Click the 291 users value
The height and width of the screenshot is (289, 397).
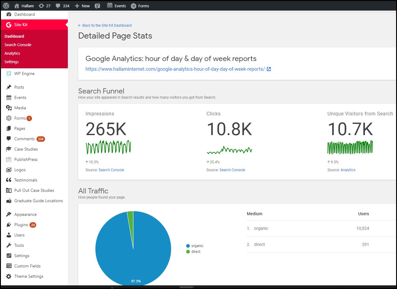[365, 244]
